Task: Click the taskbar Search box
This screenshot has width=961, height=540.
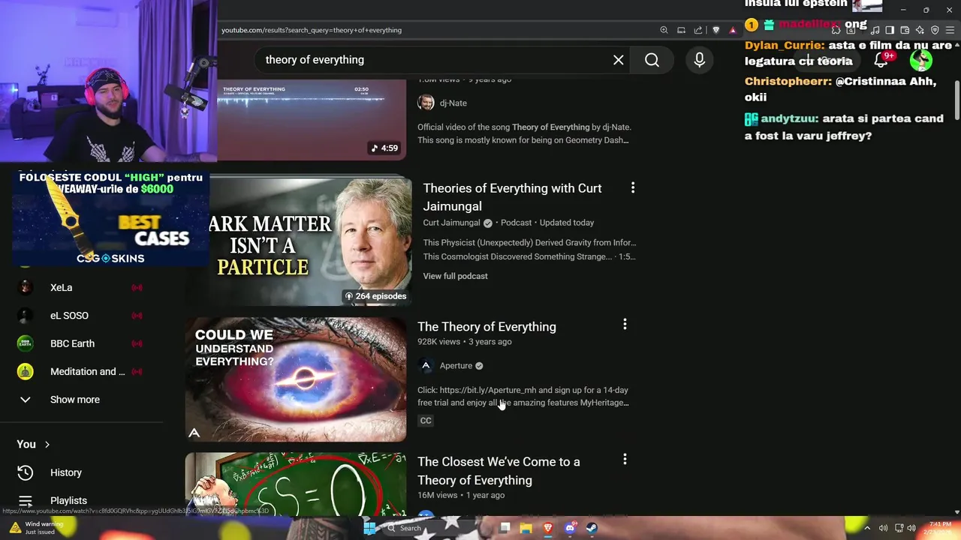Action: coord(435,528)
